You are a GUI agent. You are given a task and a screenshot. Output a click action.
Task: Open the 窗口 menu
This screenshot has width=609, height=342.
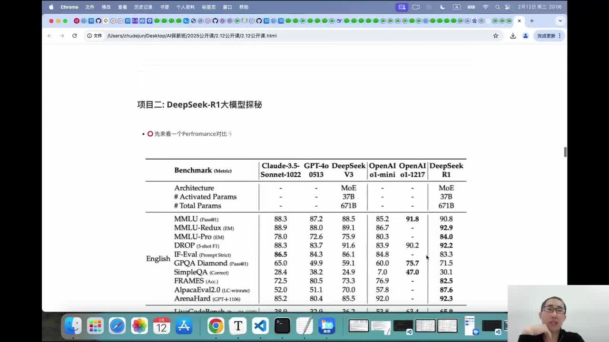[x=227, y=7]
